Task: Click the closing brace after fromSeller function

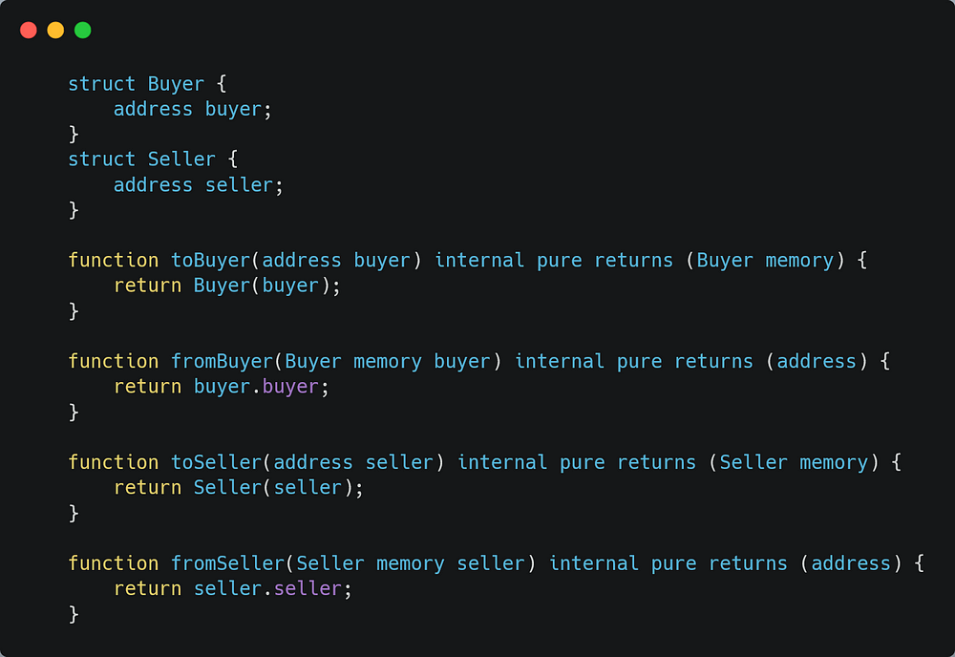Action: (74, 614)
